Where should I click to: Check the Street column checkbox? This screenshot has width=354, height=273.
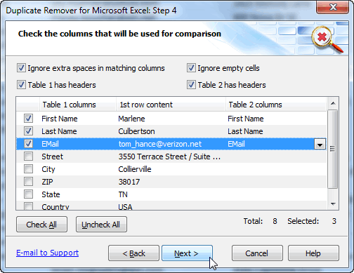click(28, 157)
